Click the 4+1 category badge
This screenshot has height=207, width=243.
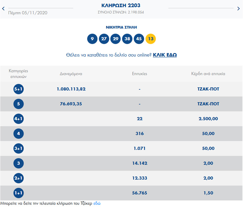click(x=19, y=119)
